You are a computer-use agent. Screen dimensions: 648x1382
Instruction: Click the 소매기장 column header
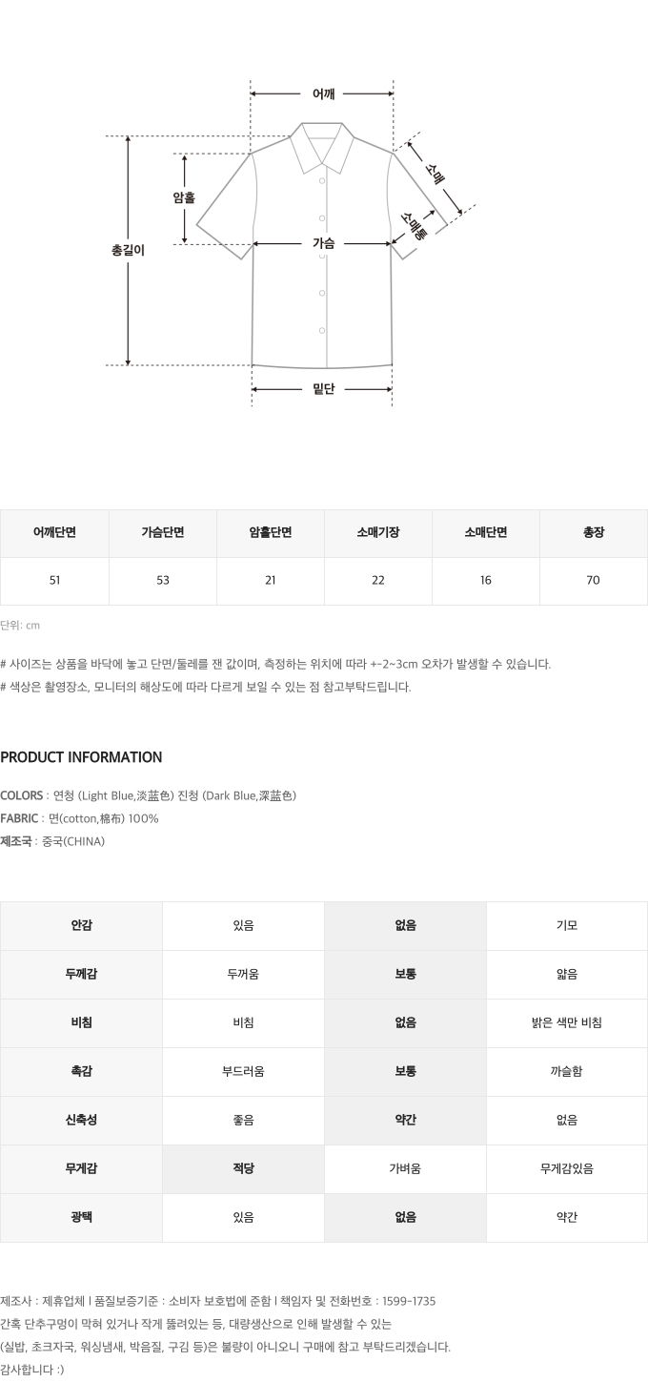pos(378,533)
